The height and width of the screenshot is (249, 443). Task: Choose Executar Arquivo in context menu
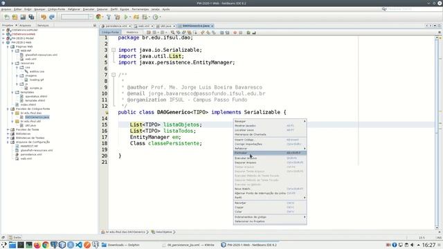pos(270,158)
